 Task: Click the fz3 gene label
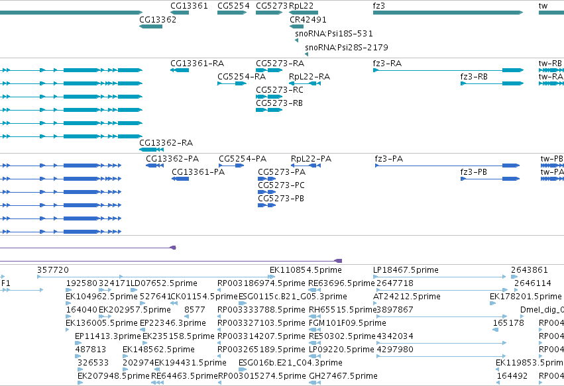tap(378, 6)
